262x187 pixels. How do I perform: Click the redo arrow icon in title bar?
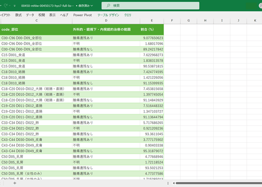pyautogui.click(x=6, y=5)
